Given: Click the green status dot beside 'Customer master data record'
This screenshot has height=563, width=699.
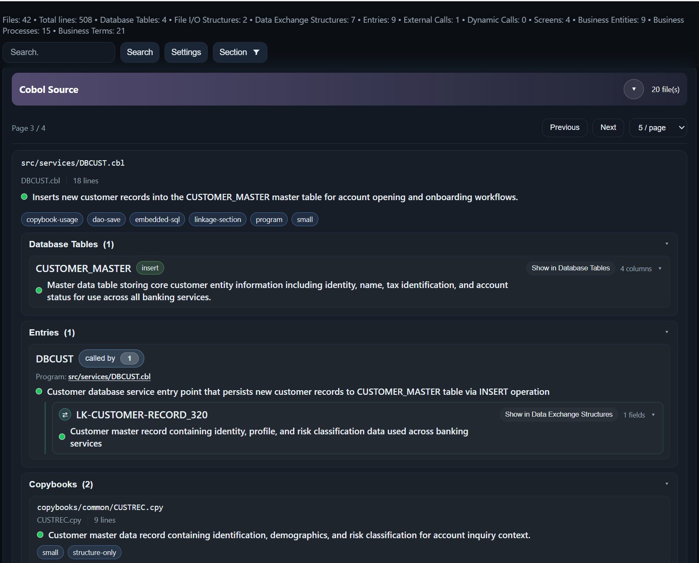Looking at the screenshot, I should (40, 535).
